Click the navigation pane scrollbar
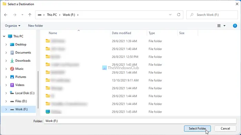This screenshot has width=241, height=135. click(38, 90)
